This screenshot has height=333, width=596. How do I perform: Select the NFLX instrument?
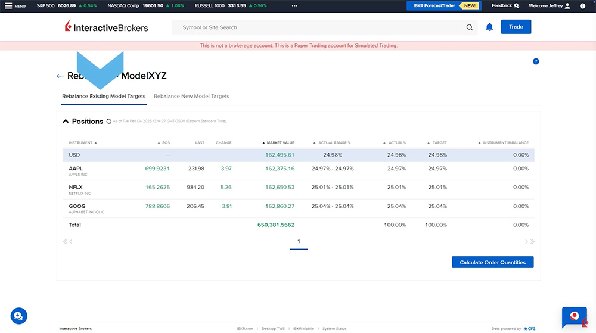point(76,187)
